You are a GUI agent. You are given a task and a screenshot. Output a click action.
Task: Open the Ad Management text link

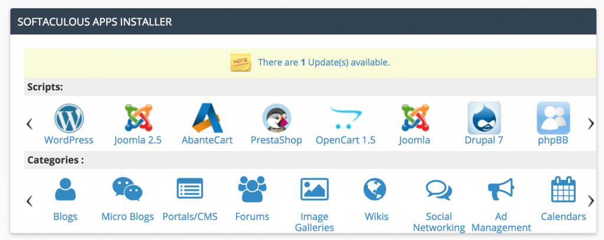click(501, 222)
